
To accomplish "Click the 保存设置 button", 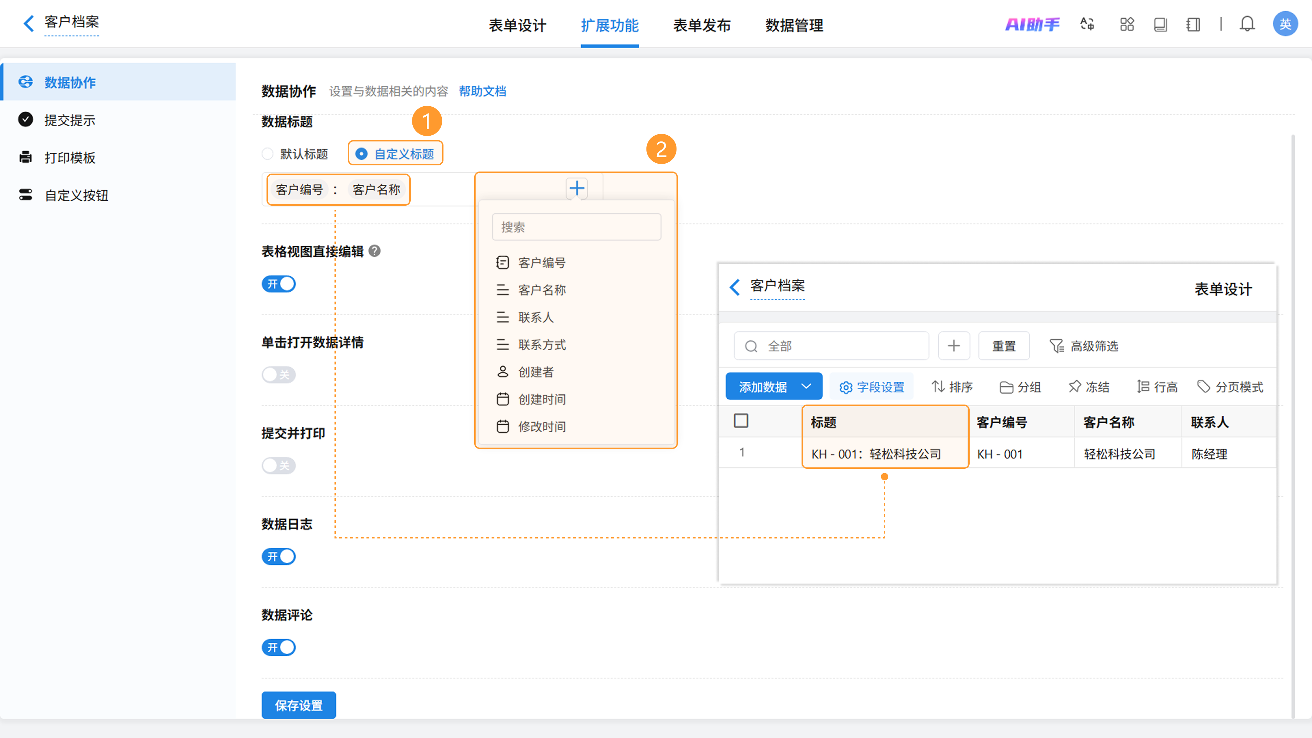I will click(x=299, y=706).
